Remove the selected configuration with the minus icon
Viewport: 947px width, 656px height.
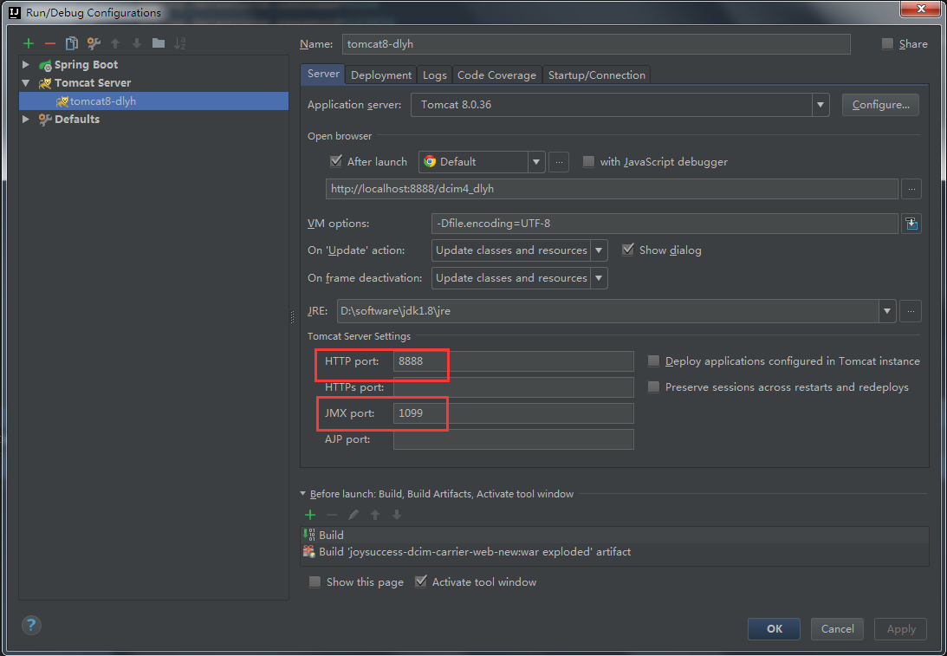point(50,43)
